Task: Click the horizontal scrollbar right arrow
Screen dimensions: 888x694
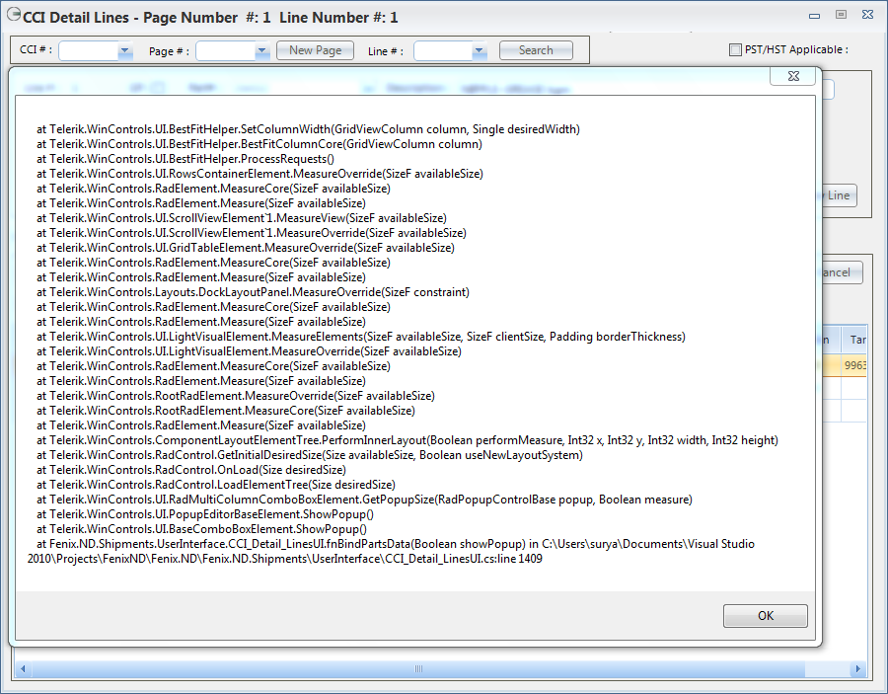Action: click(x=858, y=668)
